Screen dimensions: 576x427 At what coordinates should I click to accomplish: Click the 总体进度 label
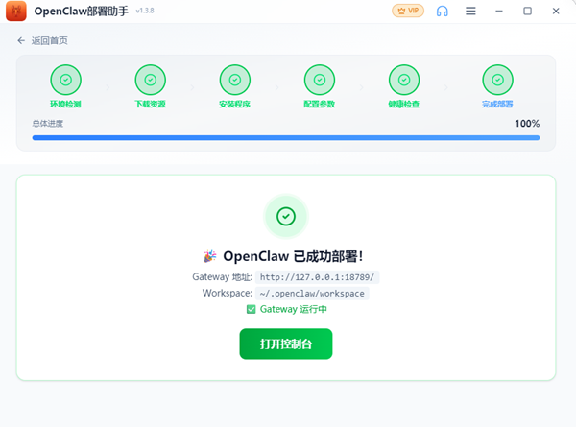point(48,124)
